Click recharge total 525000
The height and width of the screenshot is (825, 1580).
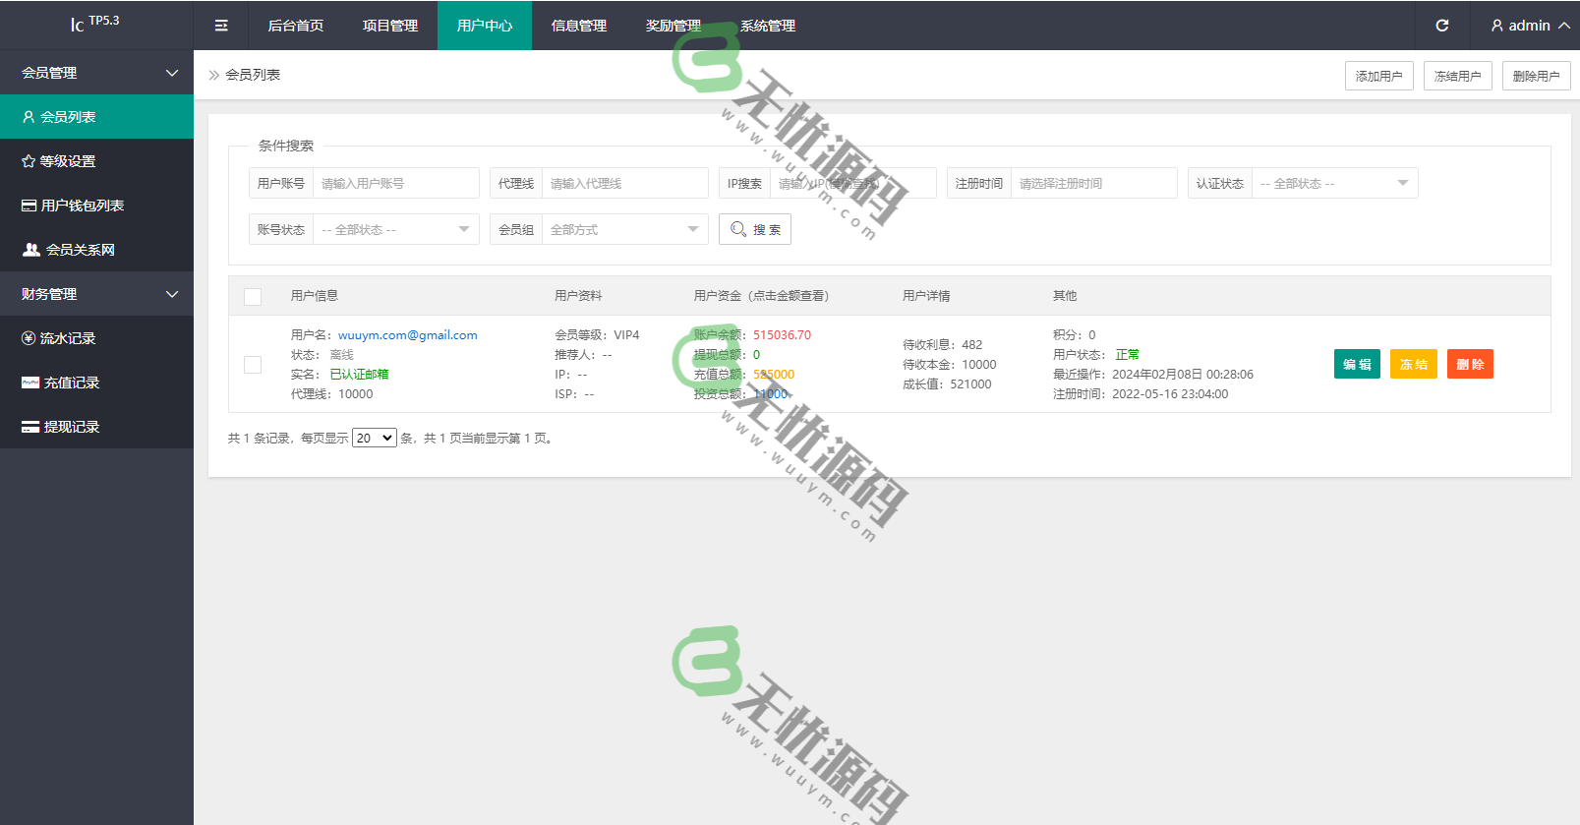click(774, 375)
